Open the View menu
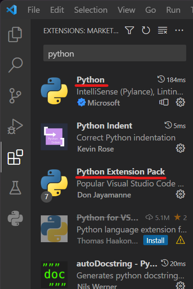The height and width of the screenshot is (289, 193). click(x=126, y=10)
